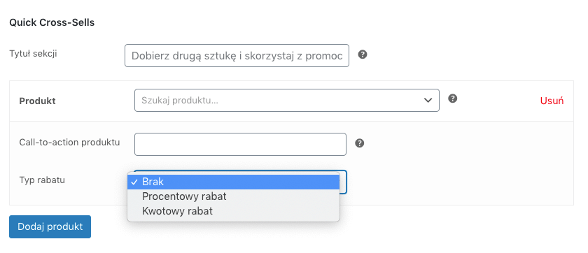This screenshot has width=588, height=253.
Task: Focus the Tytuł sekcji text field
Action: pos(237,56)
